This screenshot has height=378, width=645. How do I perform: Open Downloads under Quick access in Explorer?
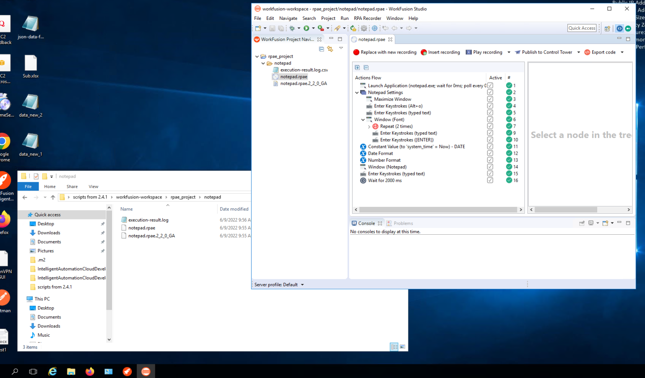click(x=49, y=233)
